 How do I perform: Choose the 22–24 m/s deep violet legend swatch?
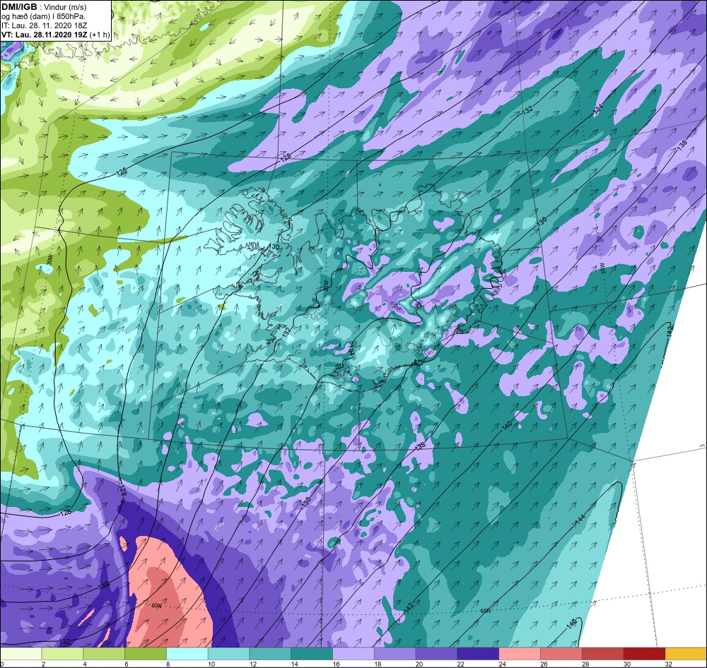point(478,653)
